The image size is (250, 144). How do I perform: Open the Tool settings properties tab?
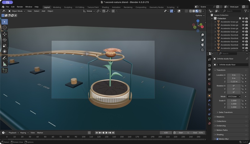point(209,59)
